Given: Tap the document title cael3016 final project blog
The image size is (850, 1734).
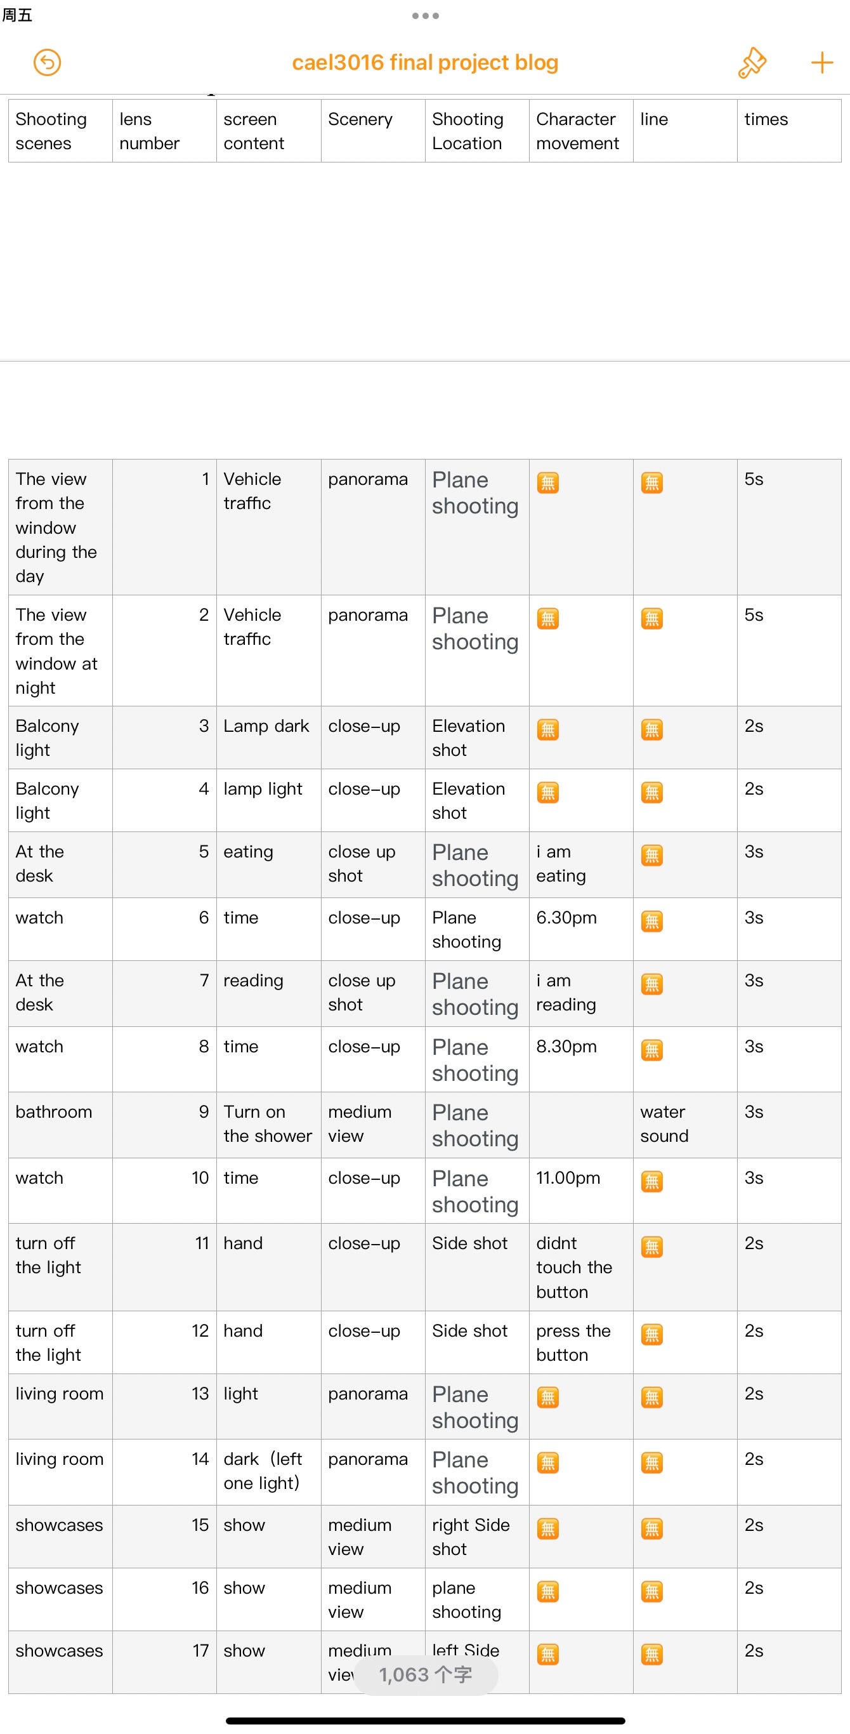Looking at the screenshot, I should coord(424,62).
